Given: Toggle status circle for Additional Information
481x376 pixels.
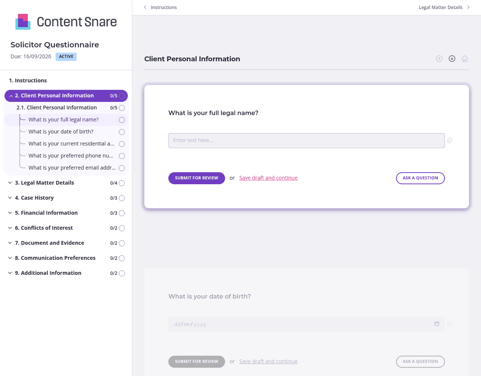Looking at the screenshot, I should pos(122,273).
